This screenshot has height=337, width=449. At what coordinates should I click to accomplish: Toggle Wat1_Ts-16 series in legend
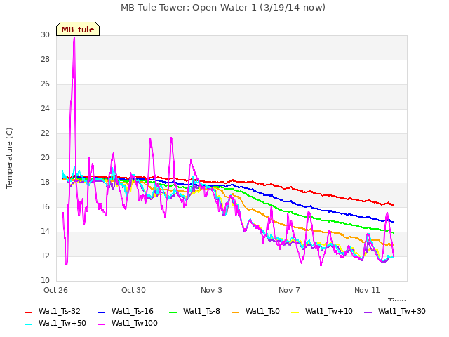coord(126,312)
